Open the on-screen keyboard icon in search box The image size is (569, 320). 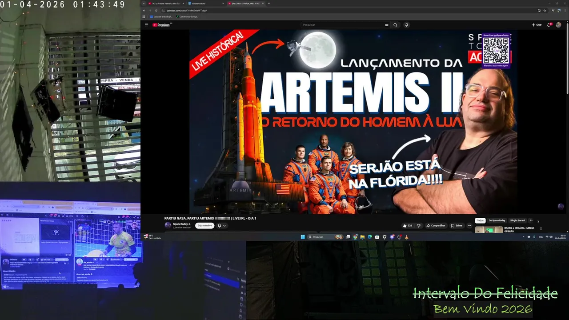click(386, 25)
